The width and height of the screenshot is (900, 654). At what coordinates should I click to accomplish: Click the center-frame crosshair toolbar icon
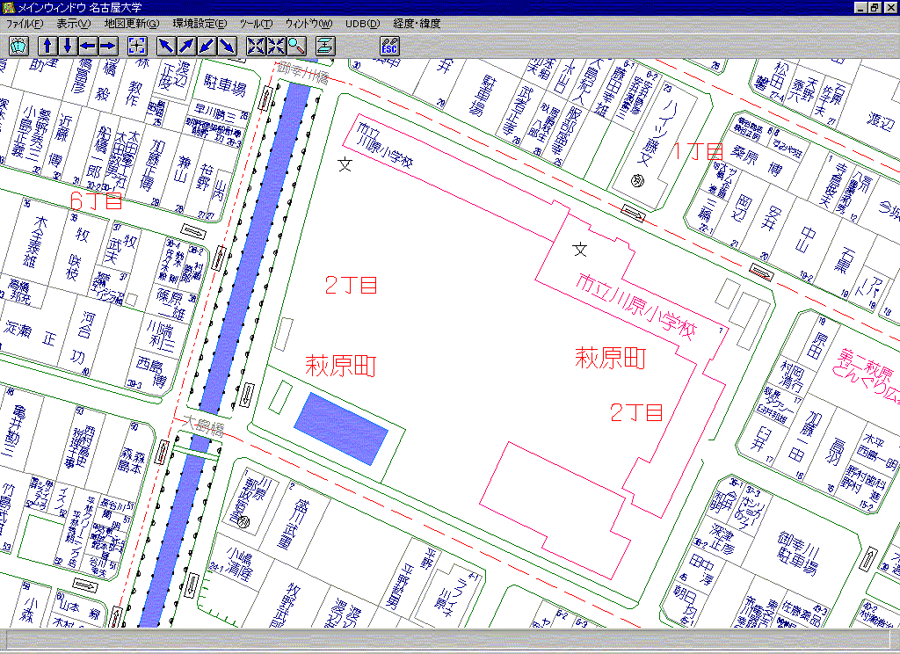click(138, 46)
